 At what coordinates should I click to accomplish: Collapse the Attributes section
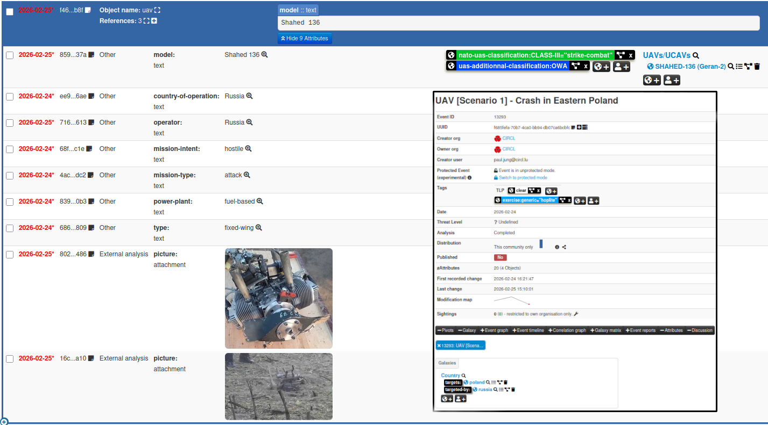(x=672, y=330)
